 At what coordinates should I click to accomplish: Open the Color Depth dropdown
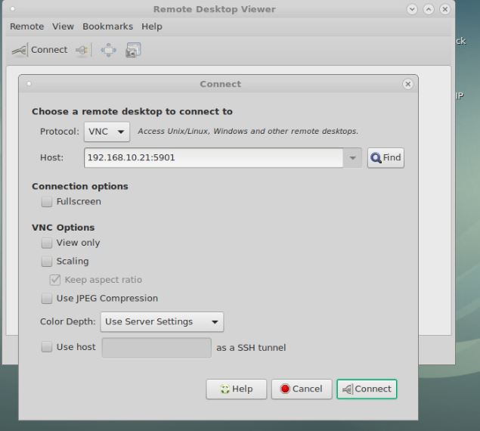162,321
